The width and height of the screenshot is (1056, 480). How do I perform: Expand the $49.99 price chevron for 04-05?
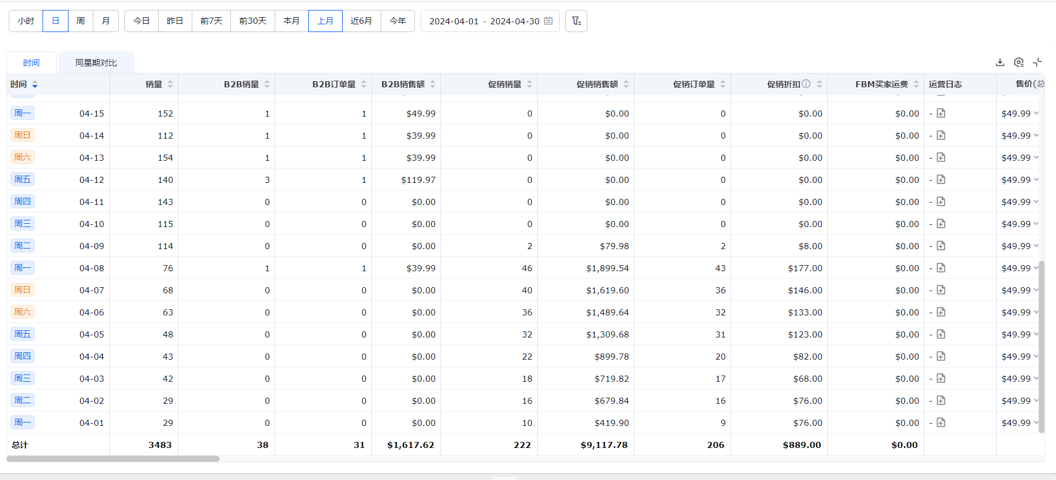[x=1036, y=334]
